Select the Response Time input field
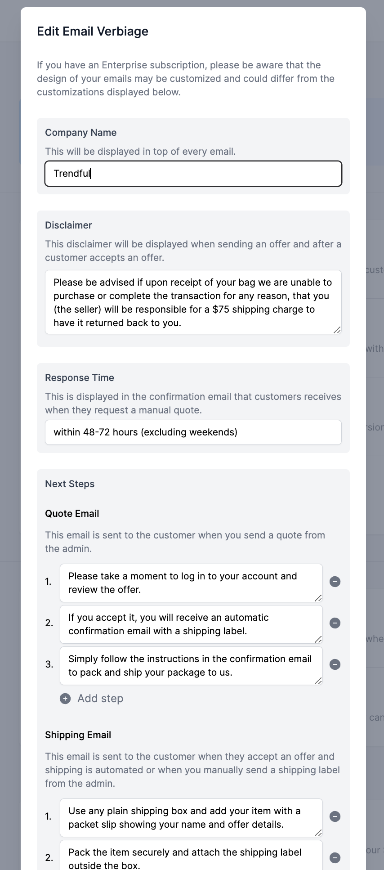The height and width of the screenshot is (870, 384). (193, 432)
